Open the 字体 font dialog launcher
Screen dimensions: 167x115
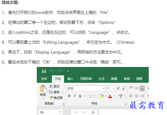point(126,104)
